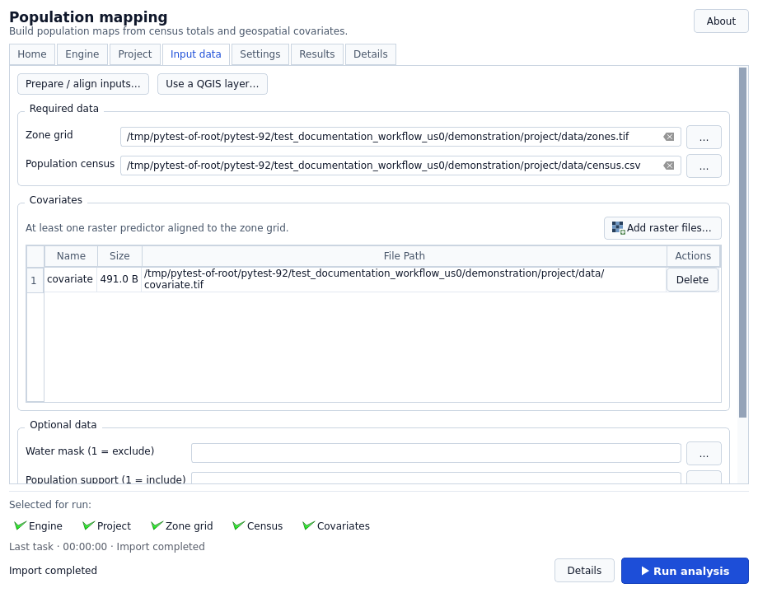The height and width of the screenshot is (593, 758).
Task: Open the About dialog
Action: coord(721,21)
